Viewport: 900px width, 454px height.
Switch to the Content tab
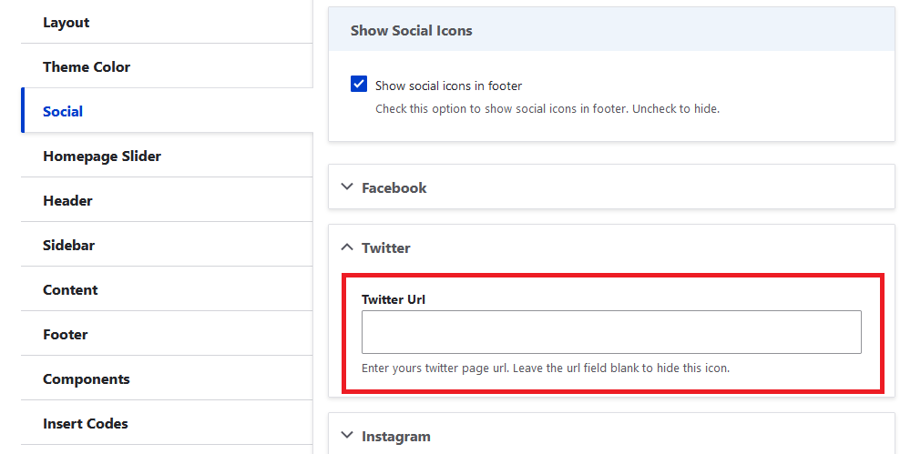tap(70, 290)
